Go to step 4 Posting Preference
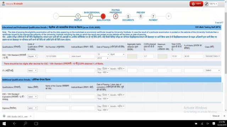227x127 pixels. 116,16
